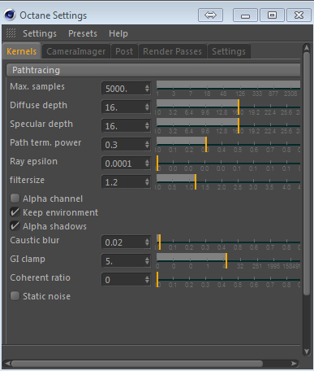The image size is (314, 371).
Task: Minimize the Octane Settings window
Action: (x=245, y=15)
